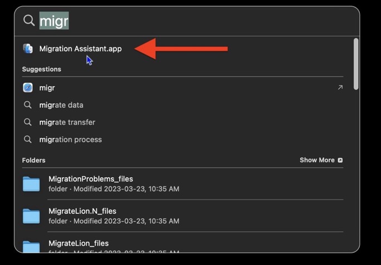Click 'Show More' in the Folders section

[317, 160]
